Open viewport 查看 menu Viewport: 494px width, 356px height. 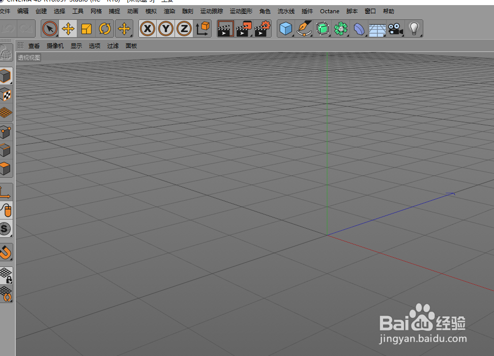pyautogui.click(x=34, y=46)
